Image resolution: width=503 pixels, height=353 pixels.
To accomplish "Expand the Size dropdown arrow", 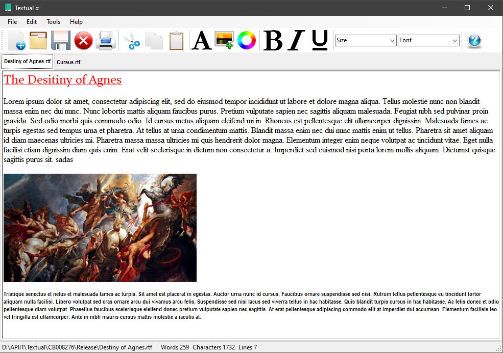I will coord(392,41).
